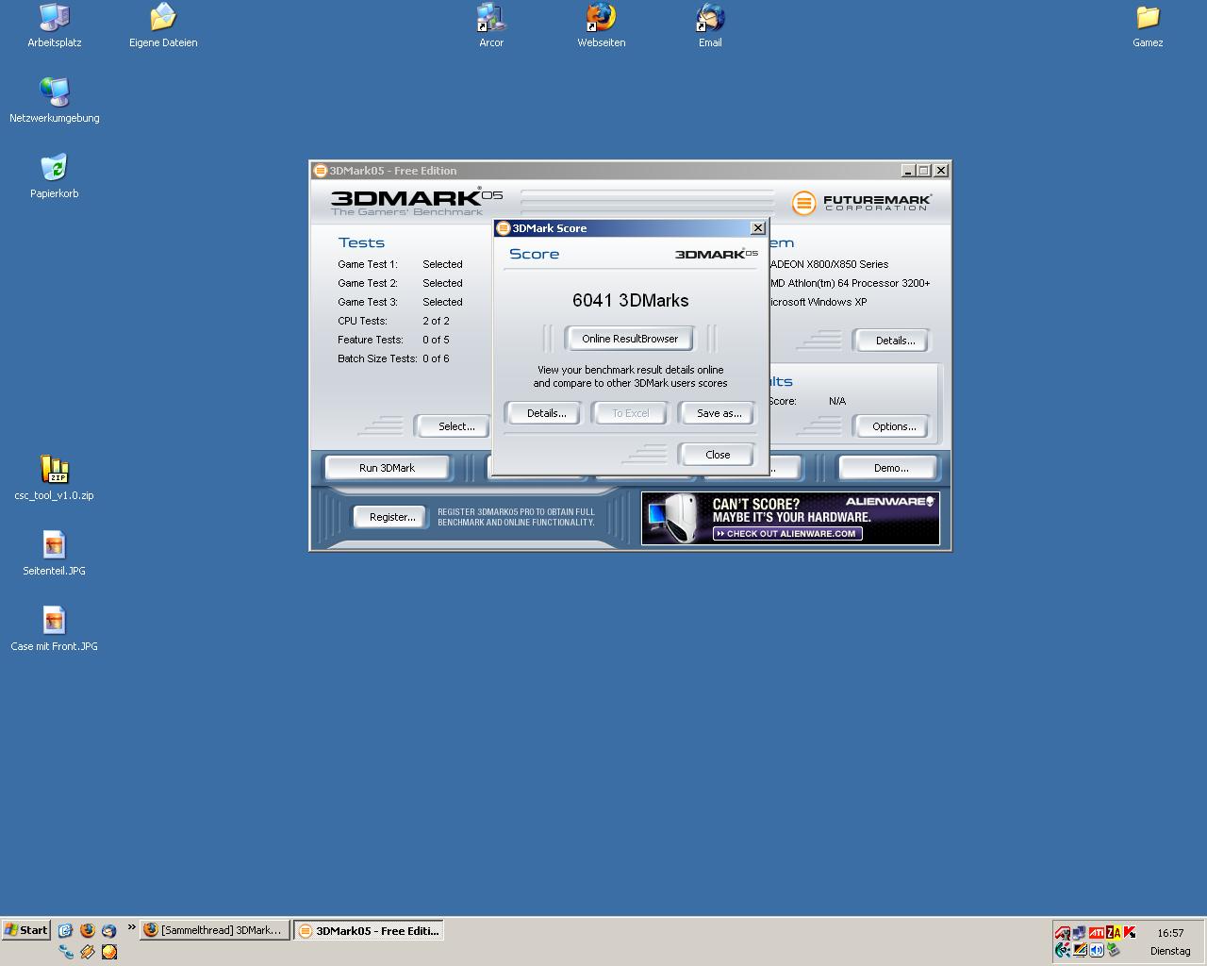Open ZoneAlarm tray icon

[1114, 933]
